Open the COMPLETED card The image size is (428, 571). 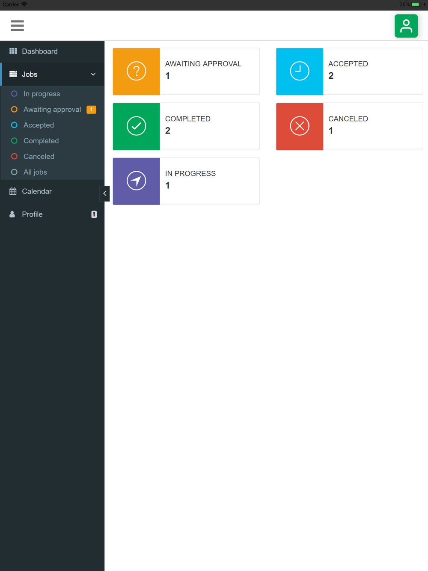point(186,126)
